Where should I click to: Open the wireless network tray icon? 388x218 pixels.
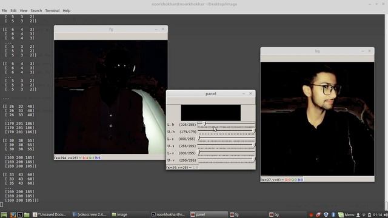click(364, 215)
